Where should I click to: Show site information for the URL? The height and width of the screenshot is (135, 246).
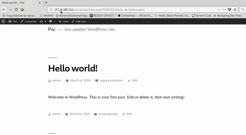51,10
